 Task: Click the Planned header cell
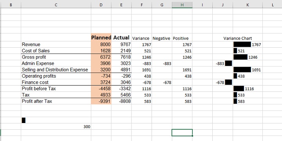[101, 37]
